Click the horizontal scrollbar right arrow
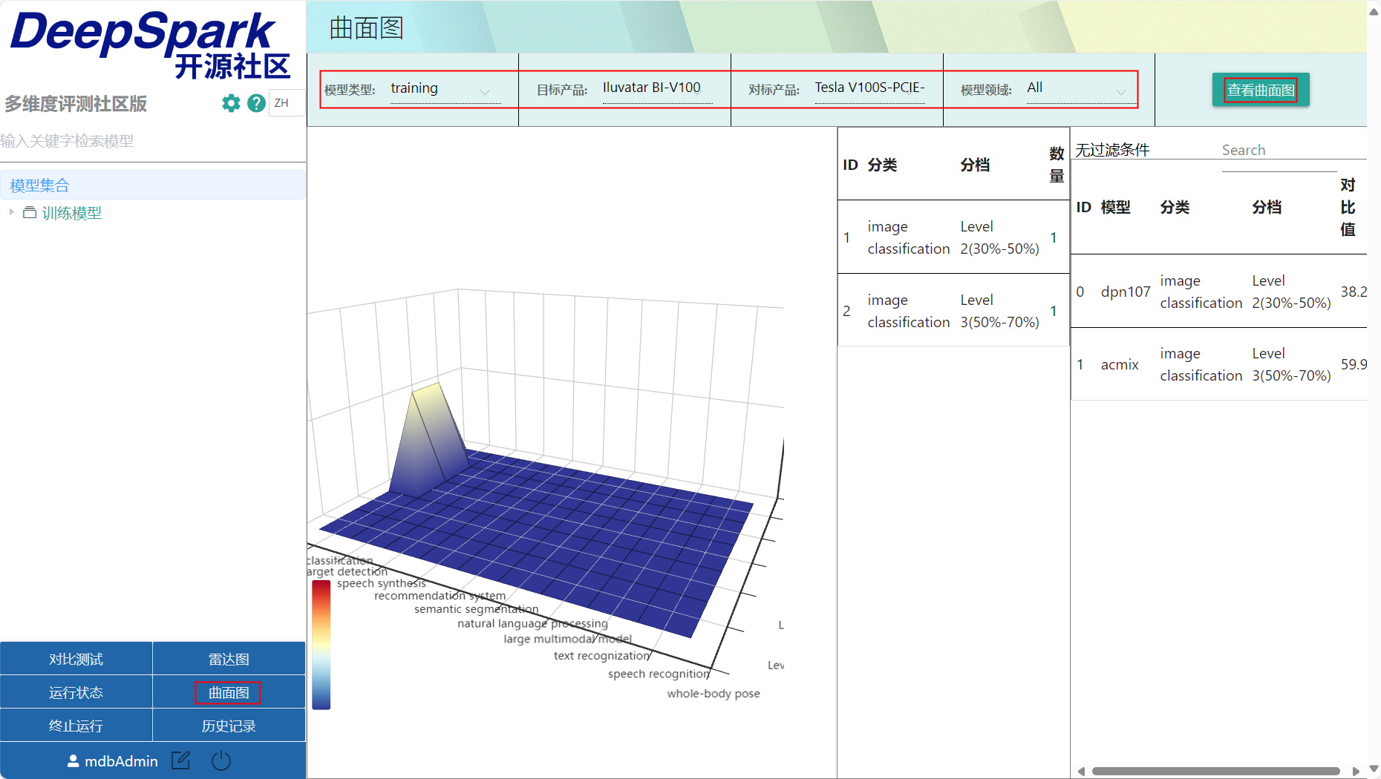The image size is (1381, 779). (1356, 772)
